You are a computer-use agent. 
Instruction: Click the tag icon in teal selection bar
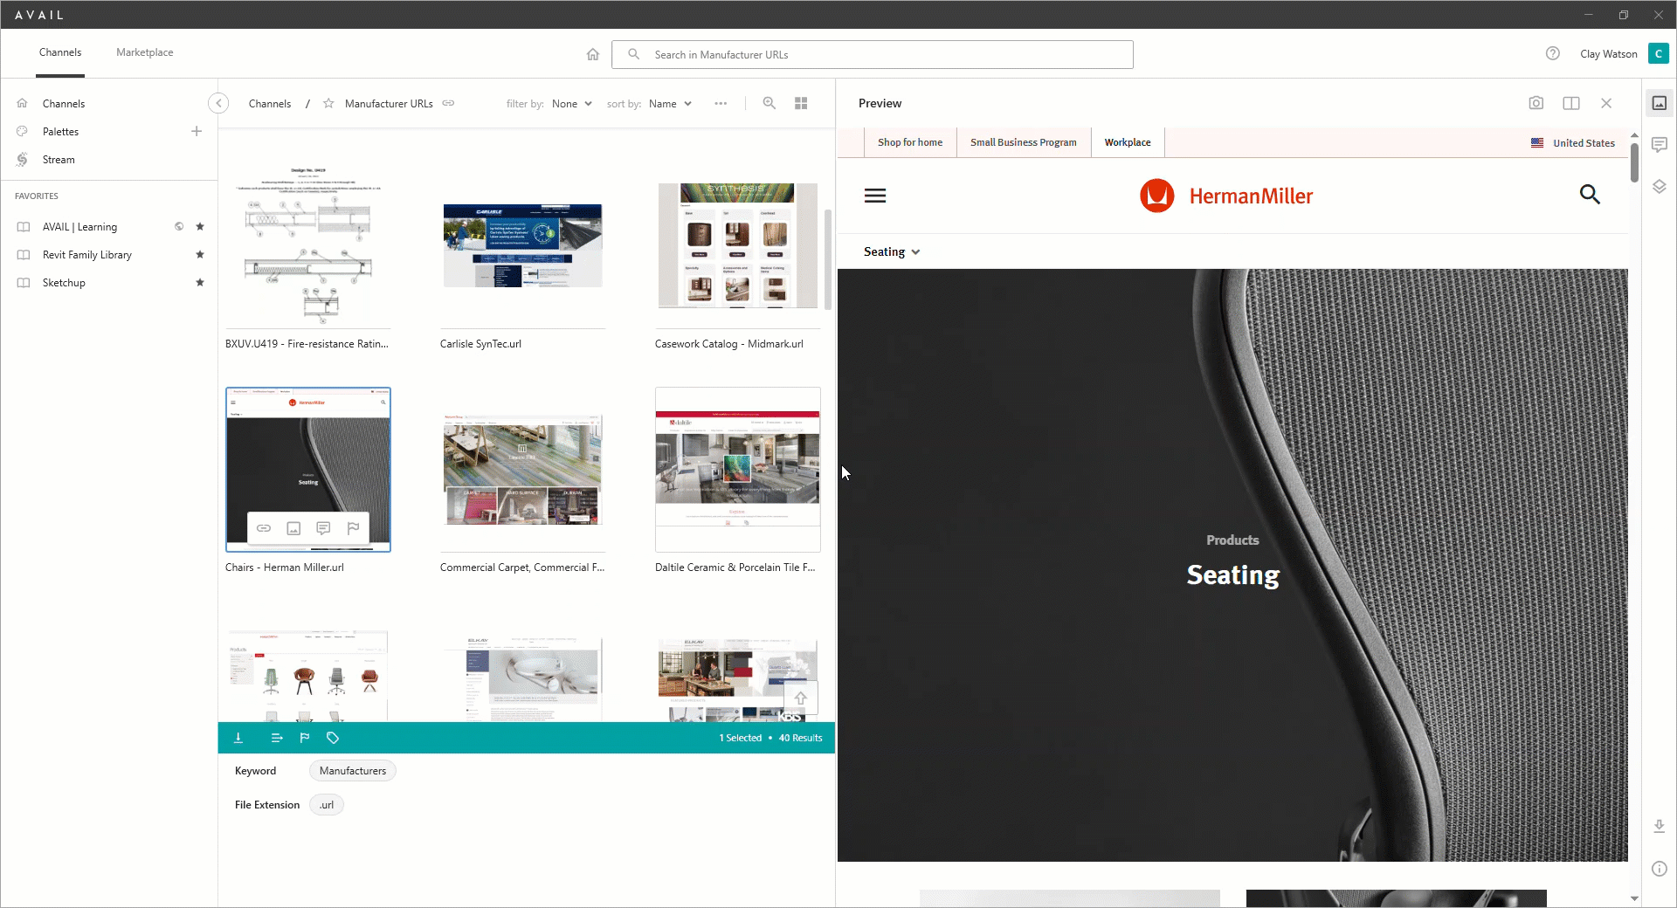click(333, 738)
